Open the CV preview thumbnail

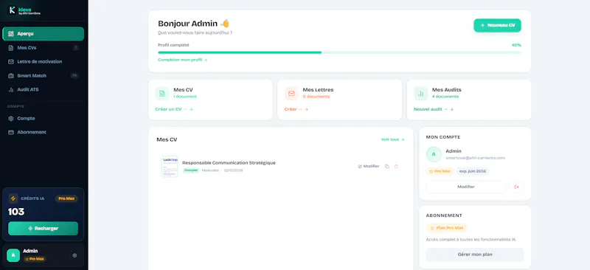pos(170,167)
